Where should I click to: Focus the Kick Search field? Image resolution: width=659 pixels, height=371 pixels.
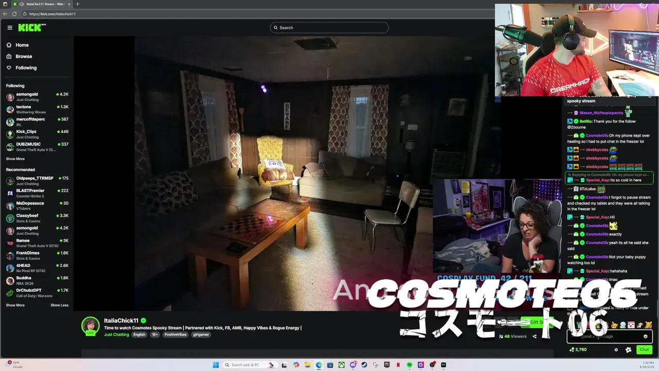tap(329, 28)
